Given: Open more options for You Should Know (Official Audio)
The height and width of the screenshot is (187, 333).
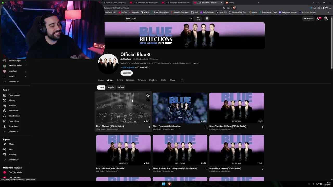Looking at the screenshot, I should click(262, 127).
